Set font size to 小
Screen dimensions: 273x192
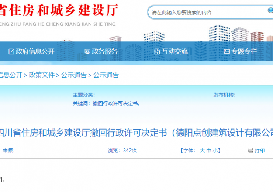point(215,151)
